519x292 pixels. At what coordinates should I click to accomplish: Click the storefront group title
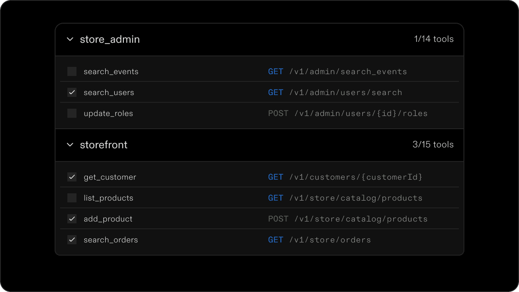tap(103, 145)
